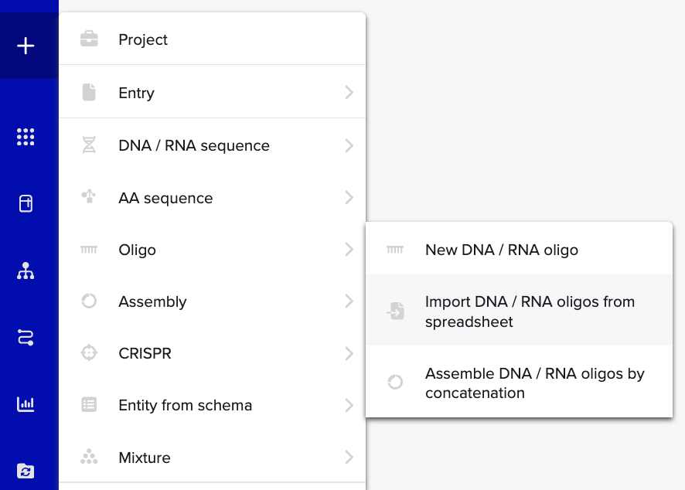Viewport: 685px width, 490px height.
Task: Open the applications grid icon in sidebar
Action: click(26, 138)
